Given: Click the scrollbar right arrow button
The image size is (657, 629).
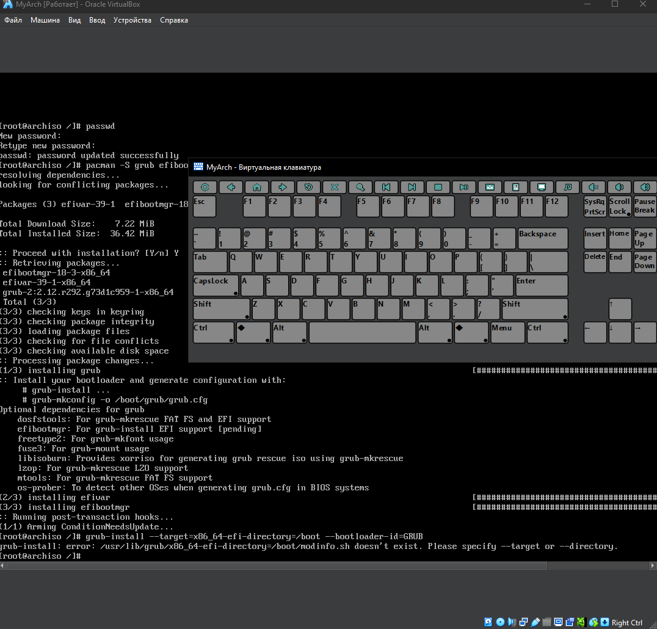Looking at the screenshot, I should tap(653, 565).
